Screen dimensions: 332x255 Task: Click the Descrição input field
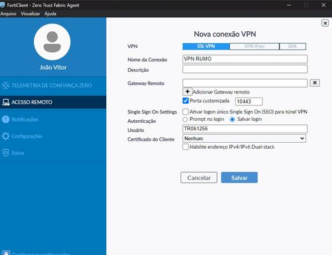tap(245, 69)
